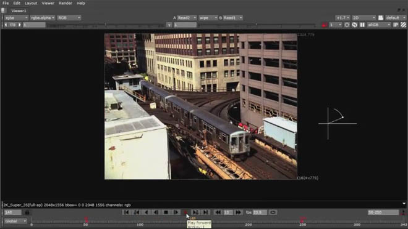This screenshot has height=229, width=408.
Task: Click the stop playback button
Action: tap(166, 212)
